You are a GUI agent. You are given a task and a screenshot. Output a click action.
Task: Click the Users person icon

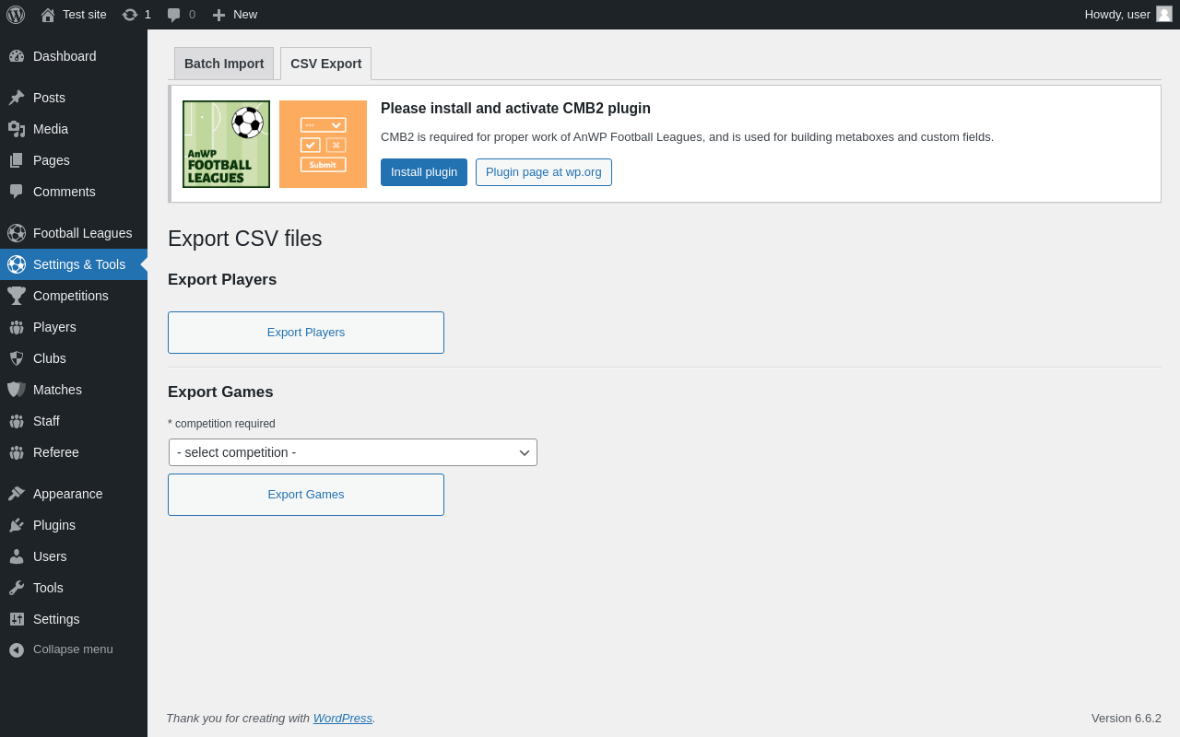(17, 556)
